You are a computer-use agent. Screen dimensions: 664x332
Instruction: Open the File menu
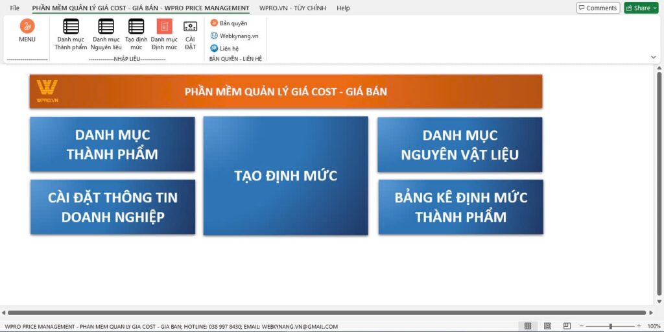(14, 8)
